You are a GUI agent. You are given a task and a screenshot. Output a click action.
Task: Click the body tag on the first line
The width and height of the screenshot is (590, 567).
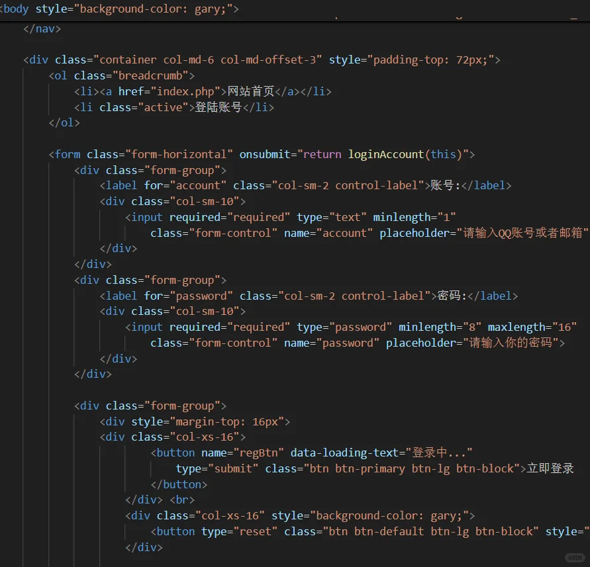point(15,9)
